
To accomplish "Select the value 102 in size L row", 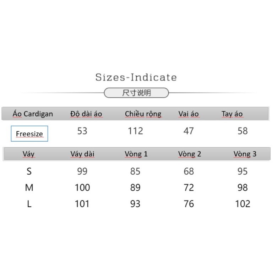I will click(x=243, y=204).
